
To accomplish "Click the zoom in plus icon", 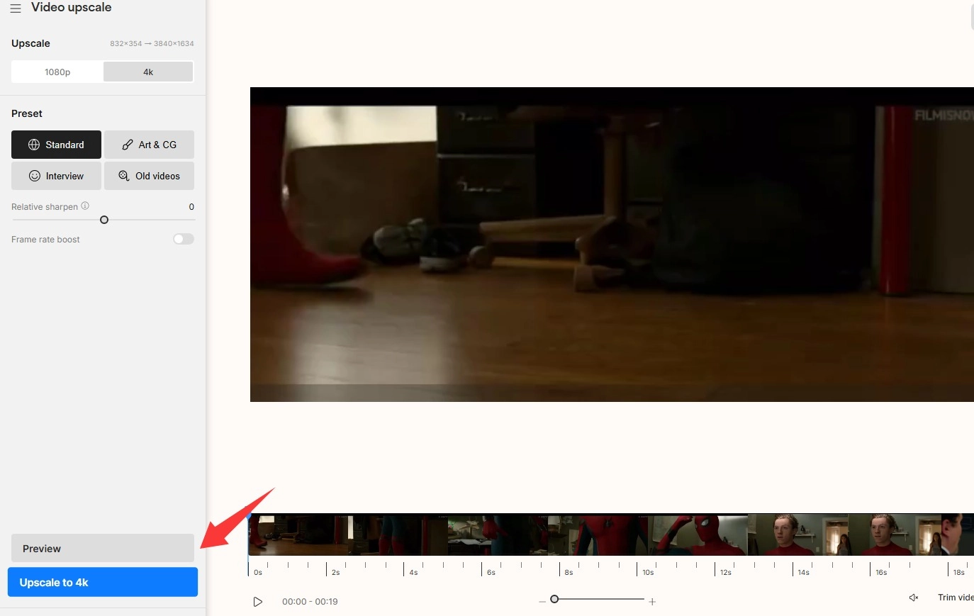I will (x=652, y=602).
